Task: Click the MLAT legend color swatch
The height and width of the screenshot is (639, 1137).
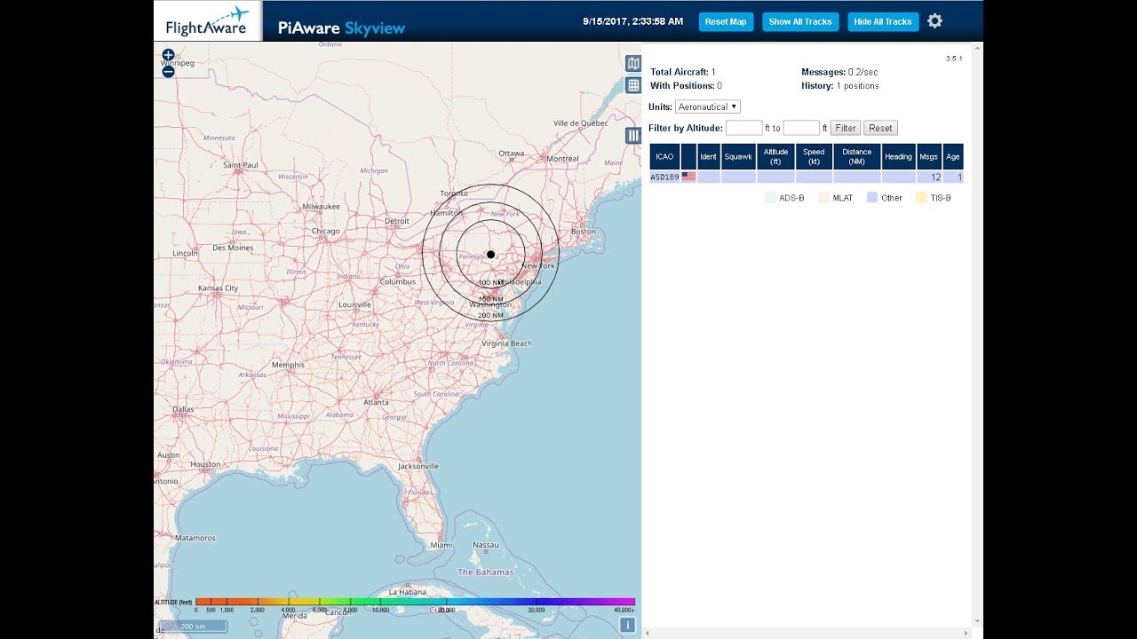Action: pyautogui.click(x=823, y=198)
